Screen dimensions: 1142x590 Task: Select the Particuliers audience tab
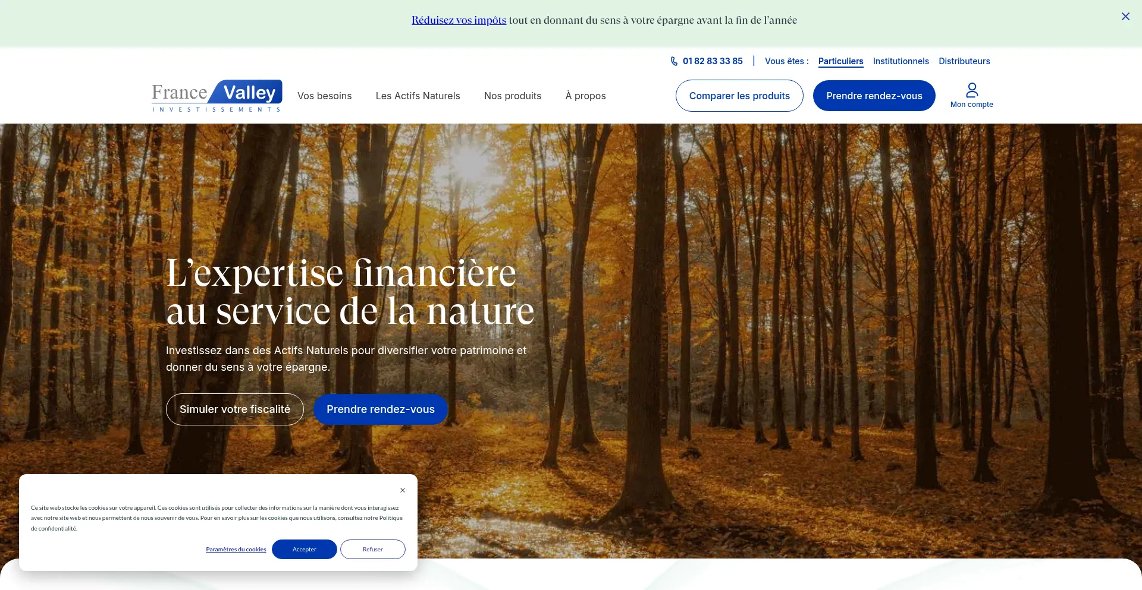[840, 61]
